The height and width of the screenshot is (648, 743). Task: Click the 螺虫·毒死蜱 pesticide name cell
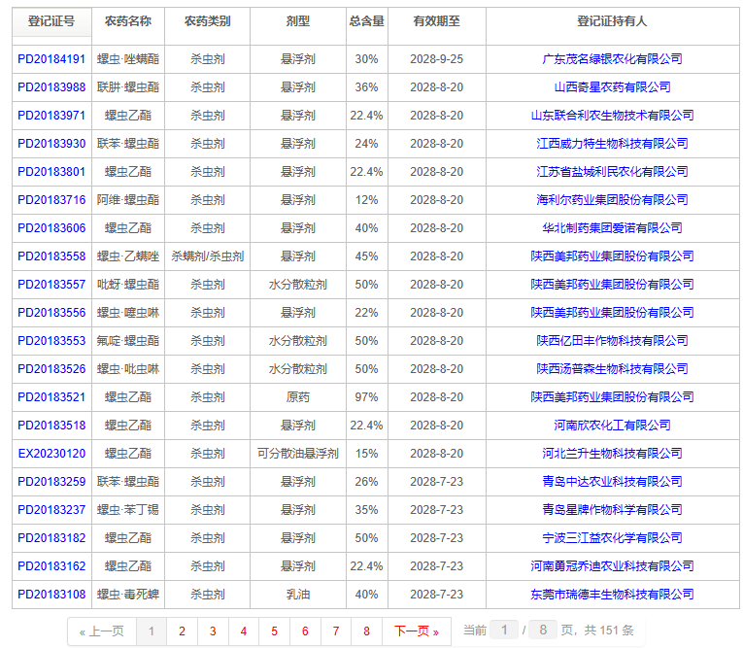pos(128,595)
